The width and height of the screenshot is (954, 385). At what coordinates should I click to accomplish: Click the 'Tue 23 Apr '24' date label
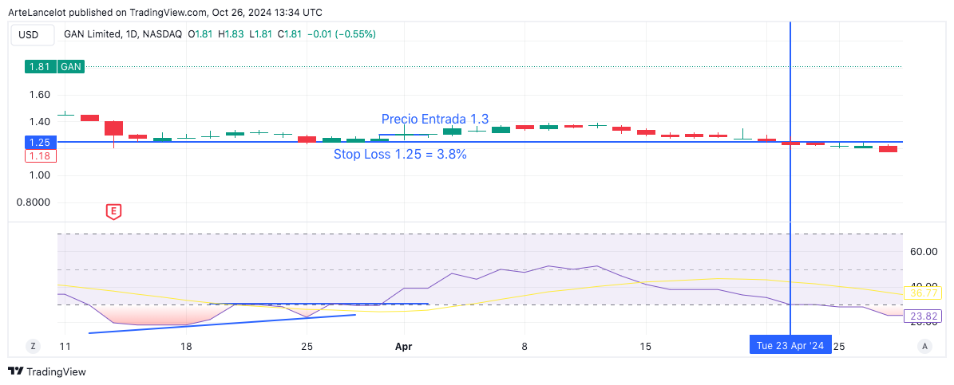click(790, 345)
